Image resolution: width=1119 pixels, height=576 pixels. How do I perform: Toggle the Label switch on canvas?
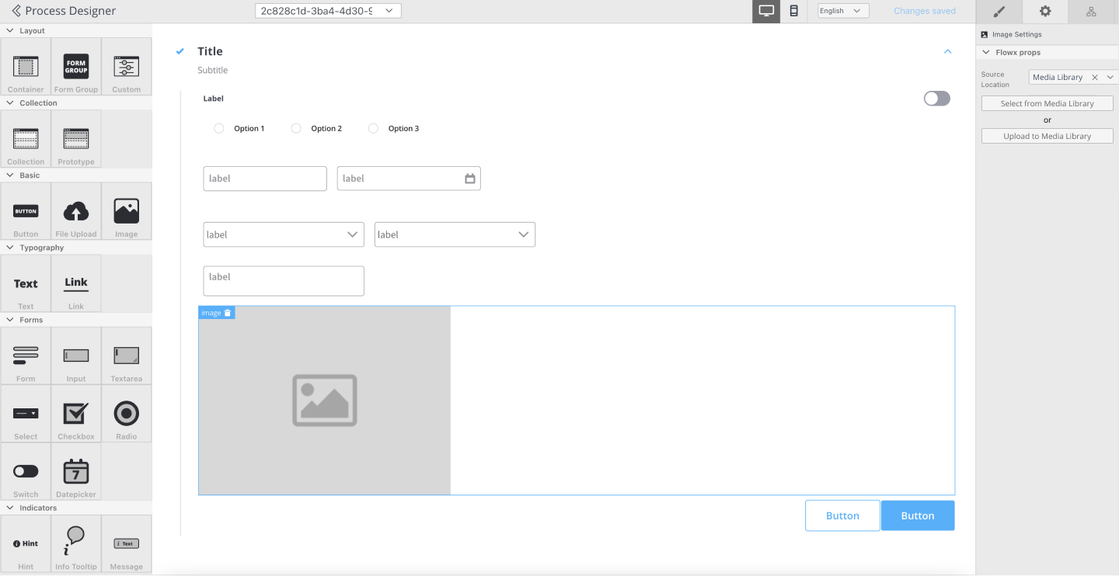click(x=936, y=99)
